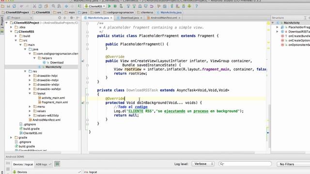Close the Download.java tab
The width and height of the screenshot is (310, 174).
click(x=141, y=18)
